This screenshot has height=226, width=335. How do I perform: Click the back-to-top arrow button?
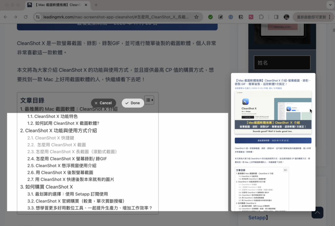point(317,213)
